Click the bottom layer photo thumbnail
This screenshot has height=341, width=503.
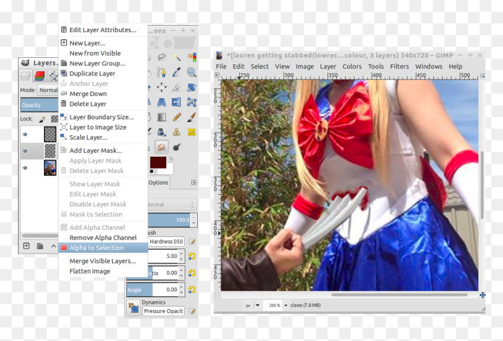coord(50,168)
